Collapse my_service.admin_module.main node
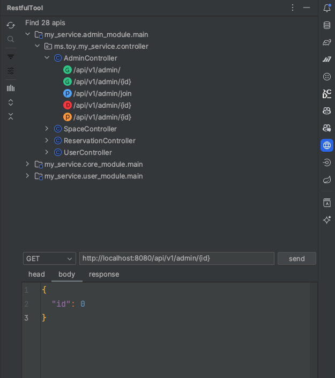 coord(28,34)
